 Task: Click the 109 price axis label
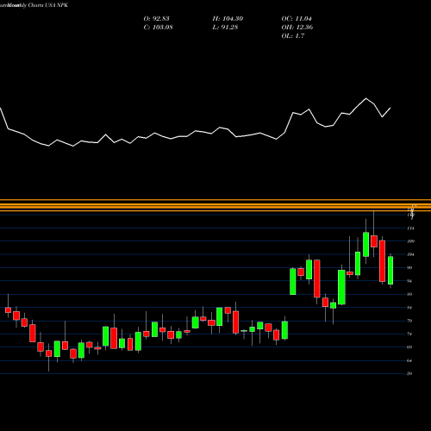click(x=411, y=241)
